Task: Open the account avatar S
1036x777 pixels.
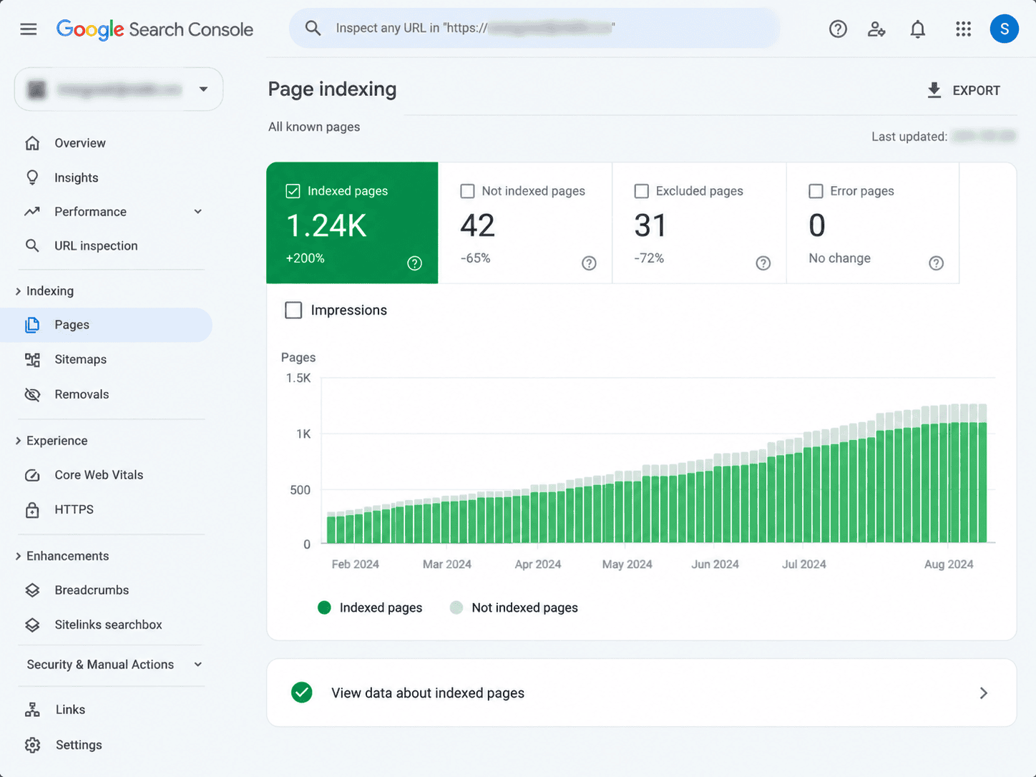Action: tap(1005, 29)
